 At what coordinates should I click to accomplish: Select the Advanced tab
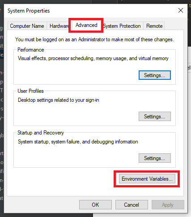(x=86, y=25)
